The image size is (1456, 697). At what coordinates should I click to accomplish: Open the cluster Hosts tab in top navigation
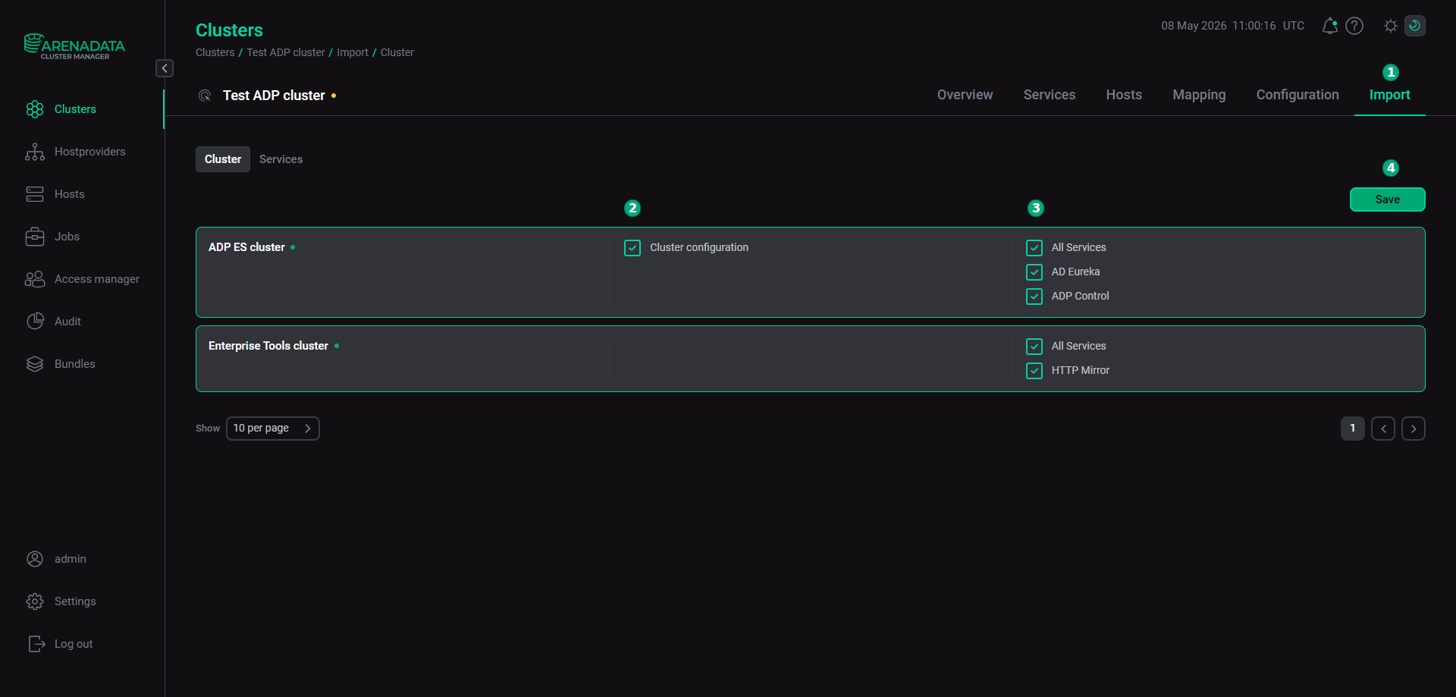[1124, 95]
